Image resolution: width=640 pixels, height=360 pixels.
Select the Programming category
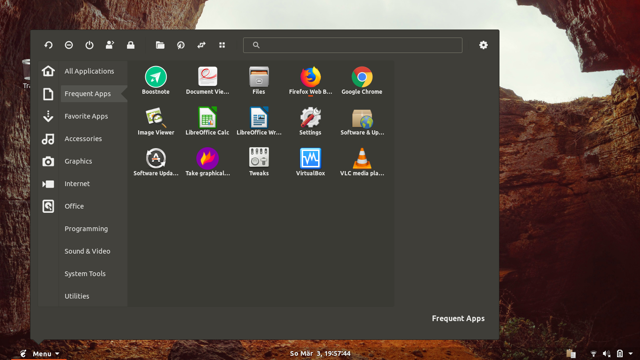[x=94, y=229]
